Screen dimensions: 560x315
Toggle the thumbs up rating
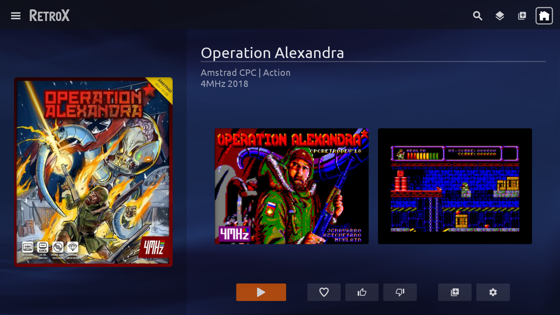tap(362, 292)
